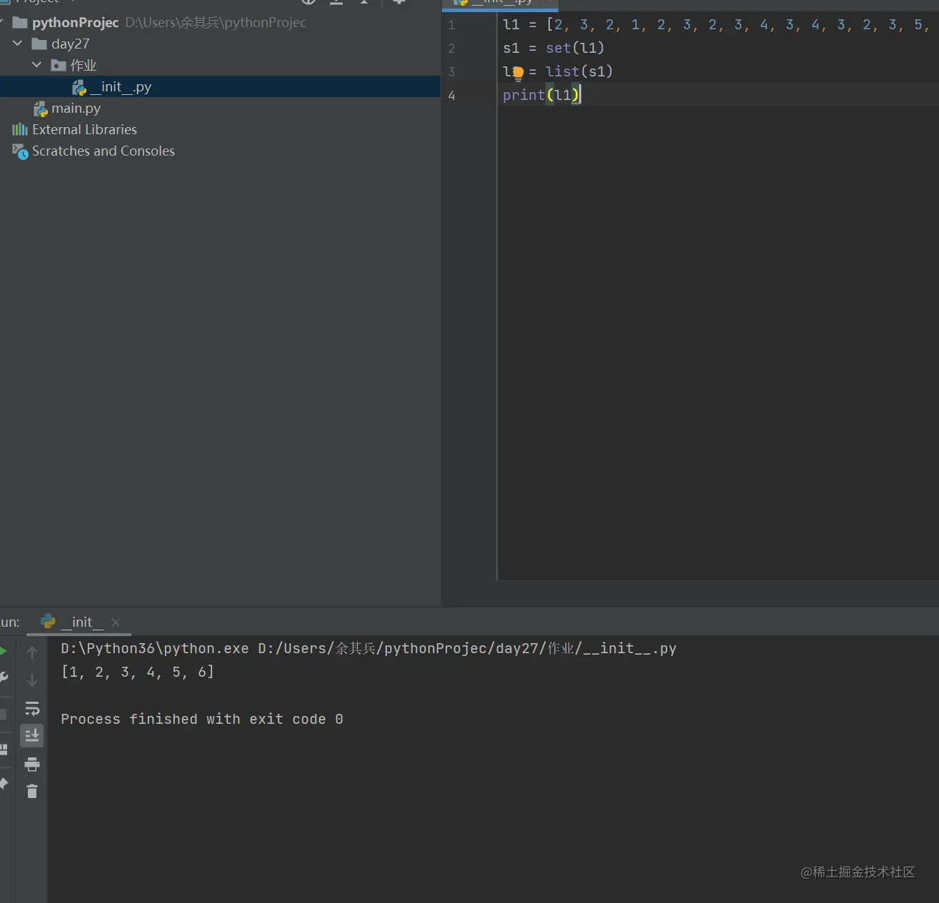Click the 'print(l1)' statement
Image resolution: width=939 pixels, height=903 pixels.
click(541, 95)
